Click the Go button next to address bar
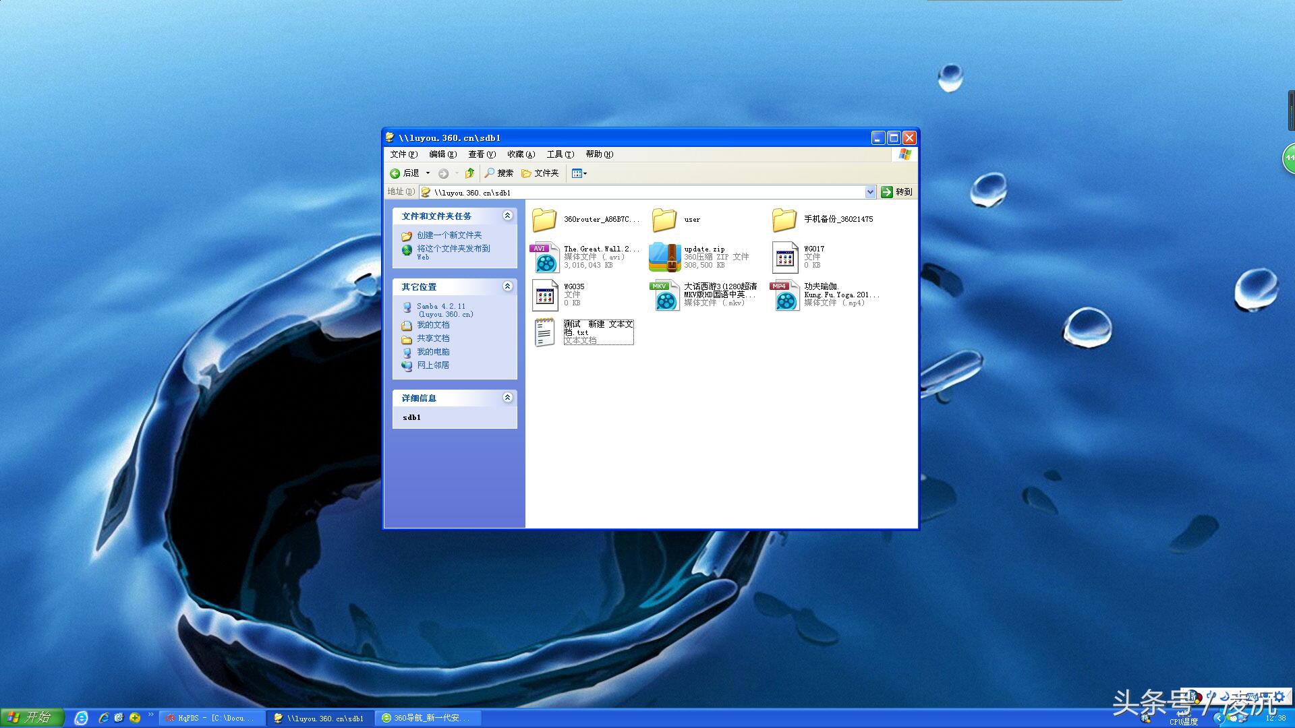The image size is (1295, 728). point(896,192)
